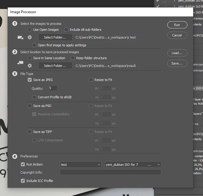The width and height of the screenshot is (203, 196).
Task: Select source folder radio button
Action: point(30,37)
